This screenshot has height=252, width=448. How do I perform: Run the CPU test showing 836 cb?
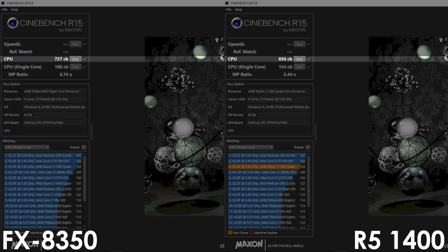tap(299, 59)
